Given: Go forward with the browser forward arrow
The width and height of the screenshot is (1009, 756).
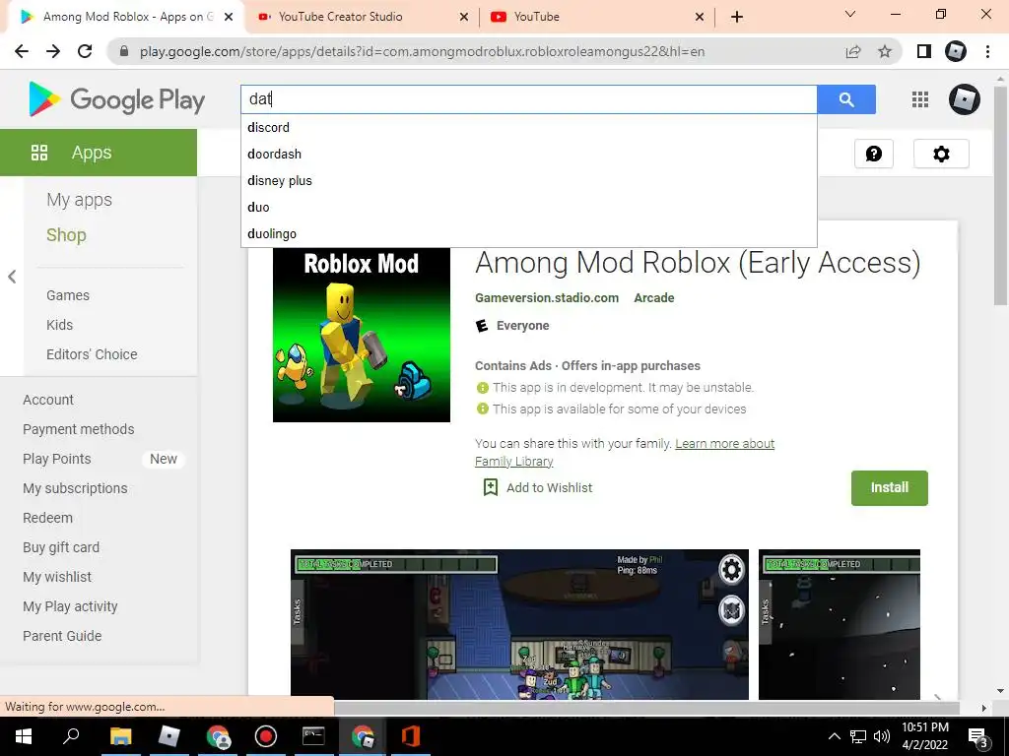Looking at the screenshot, I should coord(53,51).
